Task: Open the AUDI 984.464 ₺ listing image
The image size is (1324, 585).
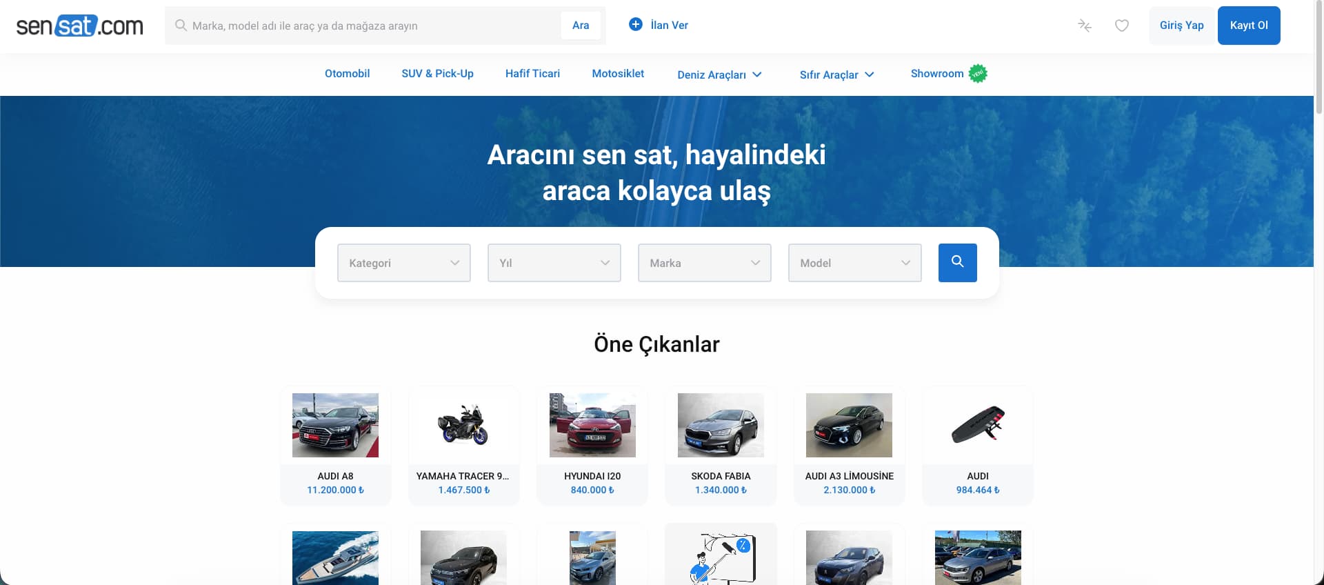Action: coord(978,425)
